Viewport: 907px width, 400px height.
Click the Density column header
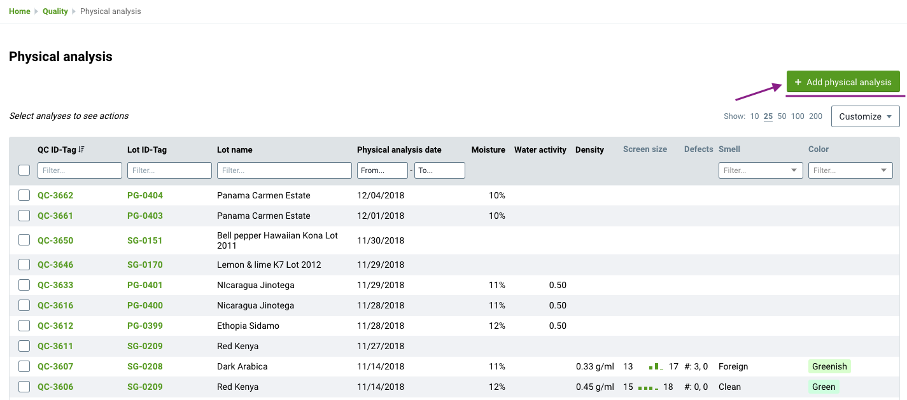click(589, 150)
